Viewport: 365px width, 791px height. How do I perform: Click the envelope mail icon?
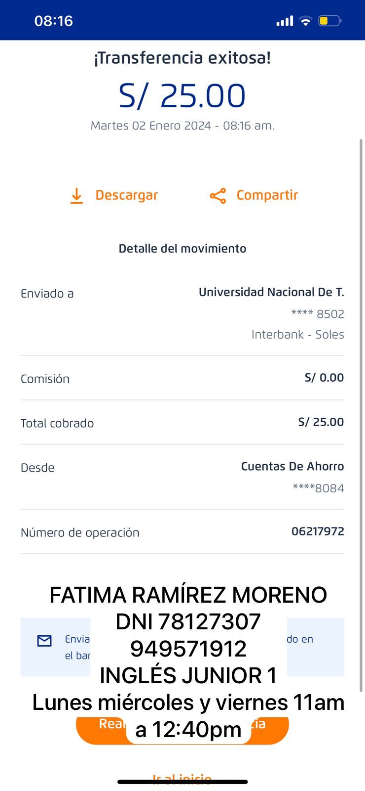pos(44,641)
